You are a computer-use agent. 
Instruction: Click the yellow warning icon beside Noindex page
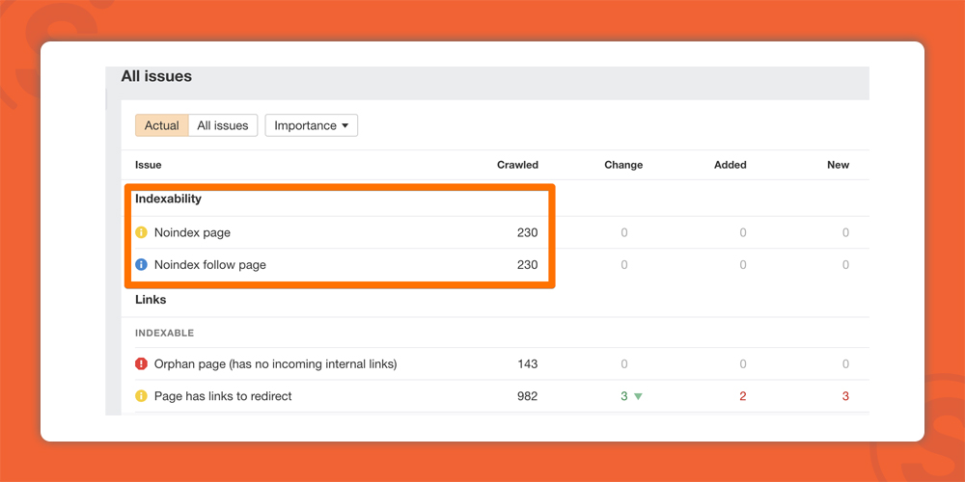click(x=141, y=233)
